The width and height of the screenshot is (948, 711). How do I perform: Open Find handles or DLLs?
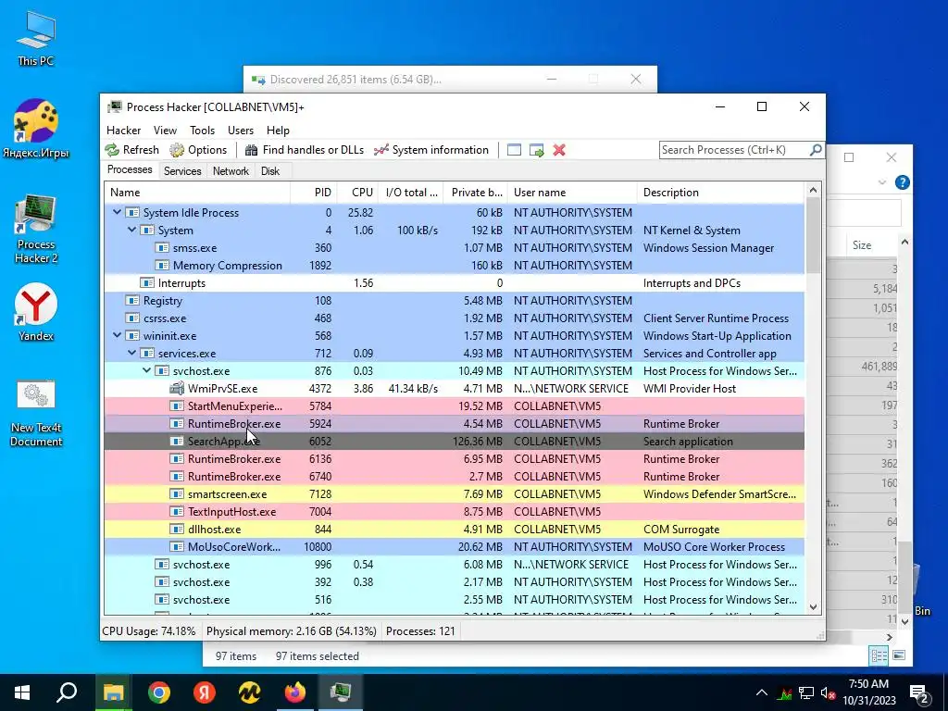point(304,150)
